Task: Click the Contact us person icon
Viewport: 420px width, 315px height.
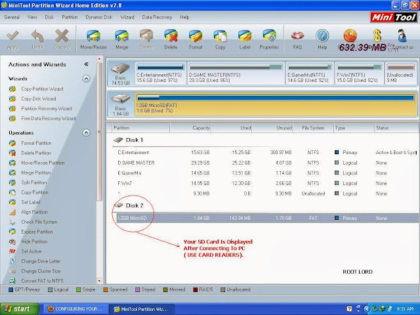Action: click(x=402, y=35)
